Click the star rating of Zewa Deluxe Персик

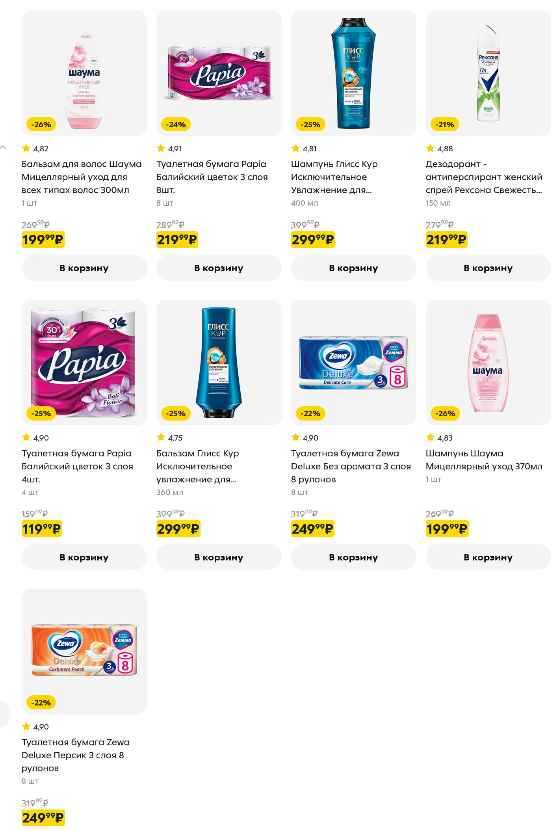[x=35, y=727]
